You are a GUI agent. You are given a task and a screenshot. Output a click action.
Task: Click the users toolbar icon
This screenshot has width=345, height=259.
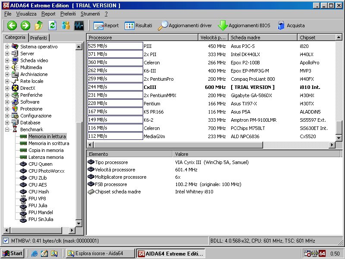coord(66,25)
